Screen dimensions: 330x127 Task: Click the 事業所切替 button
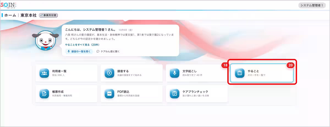coord(48,15)
